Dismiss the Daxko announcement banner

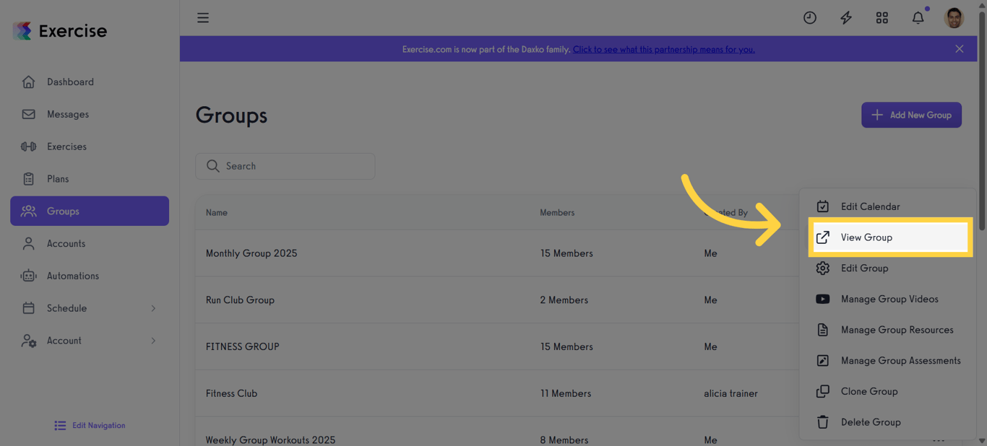960,49
